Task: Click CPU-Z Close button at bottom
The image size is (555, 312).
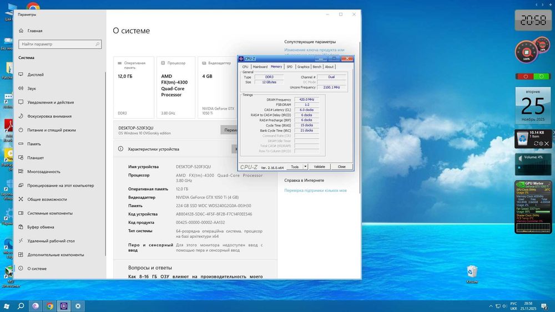Action: point(341,167)
